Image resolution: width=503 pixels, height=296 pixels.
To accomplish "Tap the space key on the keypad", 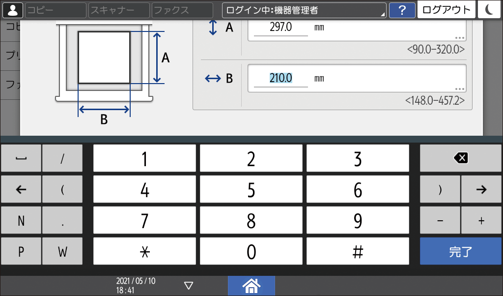I will pyautogui.click(x=21, y=158).
